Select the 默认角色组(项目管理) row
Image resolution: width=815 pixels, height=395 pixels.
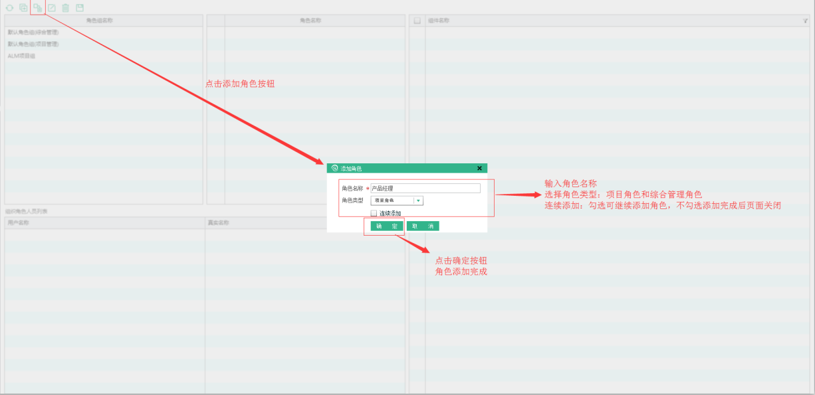pyautogui.click(x=103, y=44)
